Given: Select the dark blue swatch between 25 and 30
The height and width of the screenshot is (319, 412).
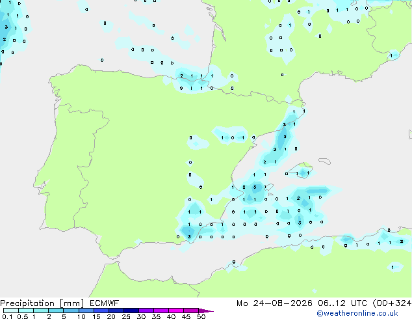Looking at the screenshot, I should tap(131, 311).
